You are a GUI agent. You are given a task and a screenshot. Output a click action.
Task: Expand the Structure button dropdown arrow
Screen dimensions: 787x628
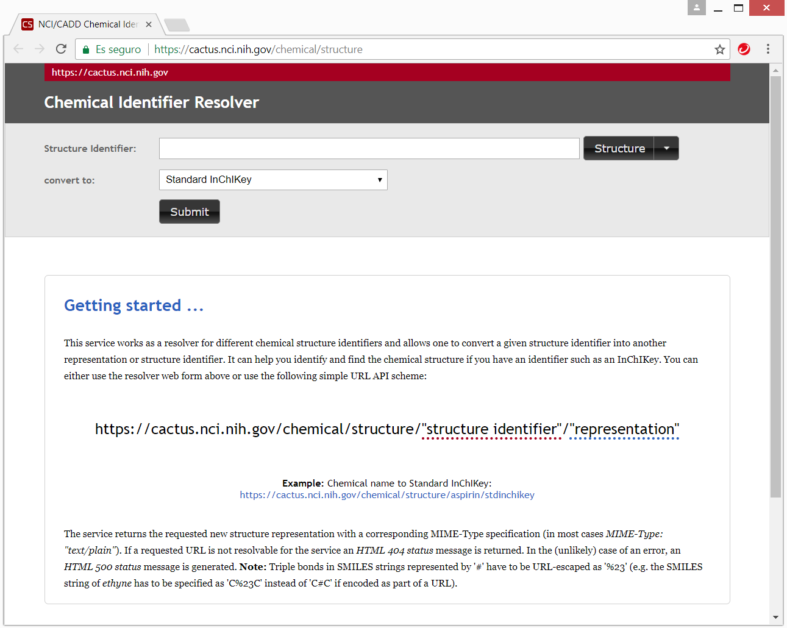point(666,148)
